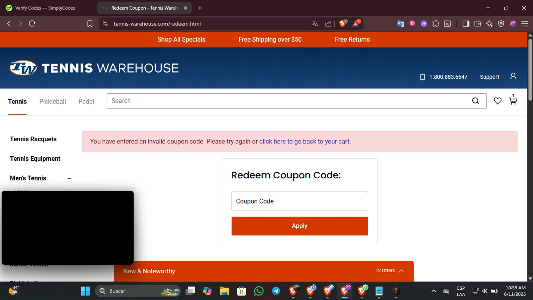
Task: Click Shop All Specials link
Action: [181, 40]
